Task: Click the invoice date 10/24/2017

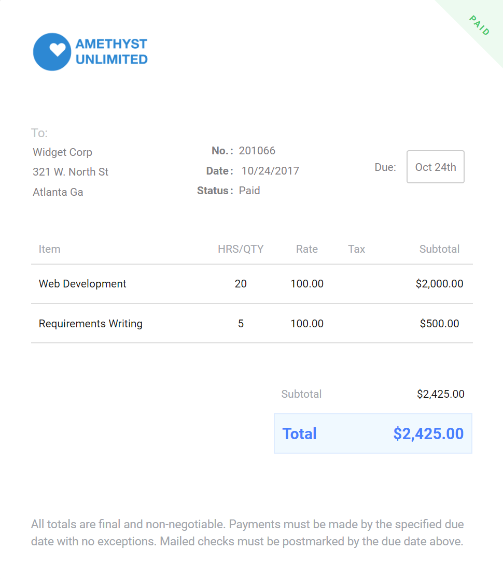Action: [270, 171]
